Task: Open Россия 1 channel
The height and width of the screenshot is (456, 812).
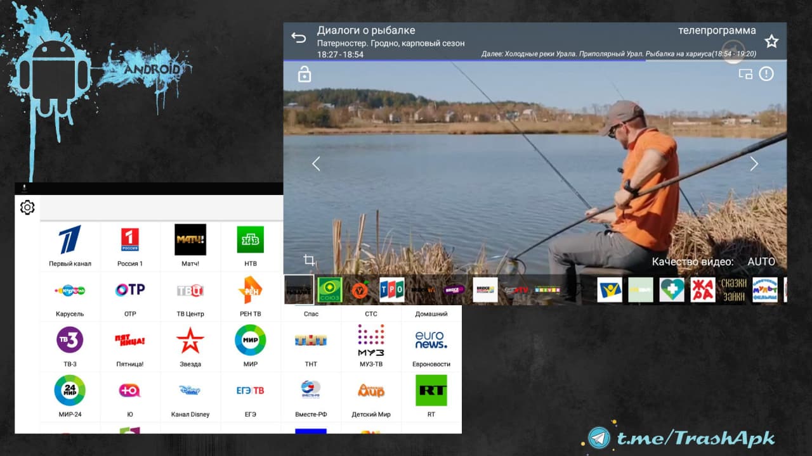Action: [130, 246]
